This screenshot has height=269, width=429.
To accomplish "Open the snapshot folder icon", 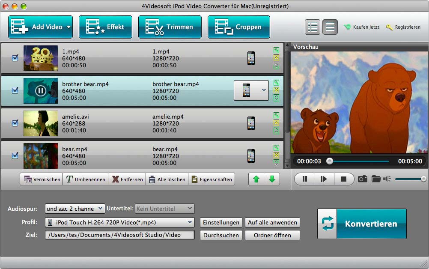I will [376, 179].
